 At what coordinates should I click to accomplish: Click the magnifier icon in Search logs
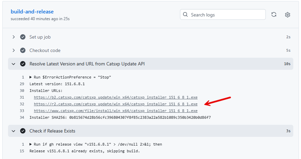185,14
